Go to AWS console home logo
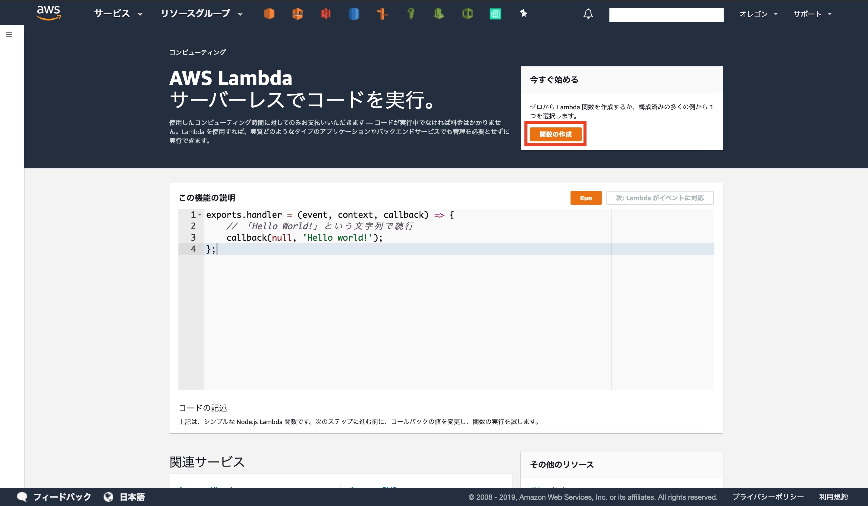868x506 pixels. (49, 13)
